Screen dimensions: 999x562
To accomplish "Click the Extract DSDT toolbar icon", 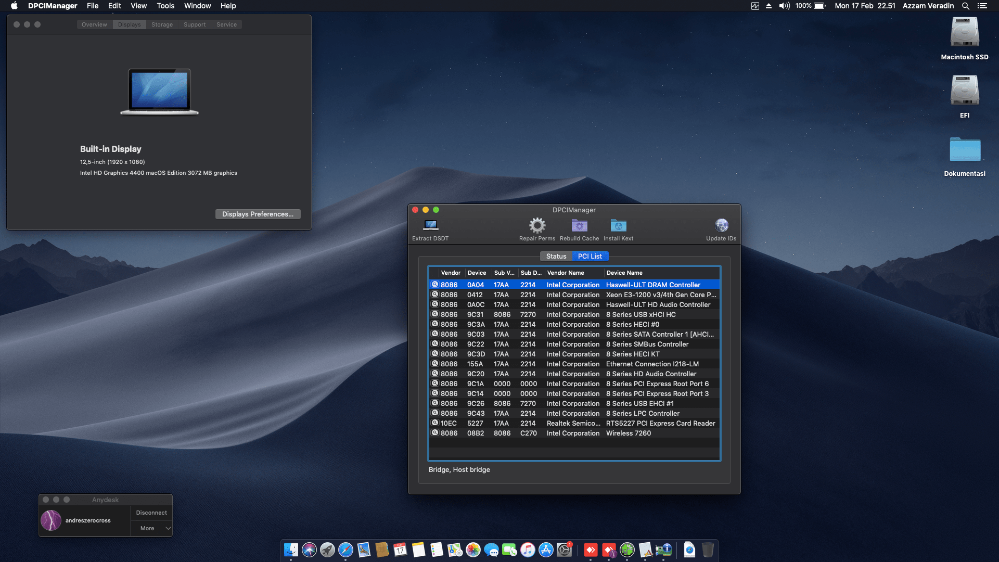I will 430,225.
